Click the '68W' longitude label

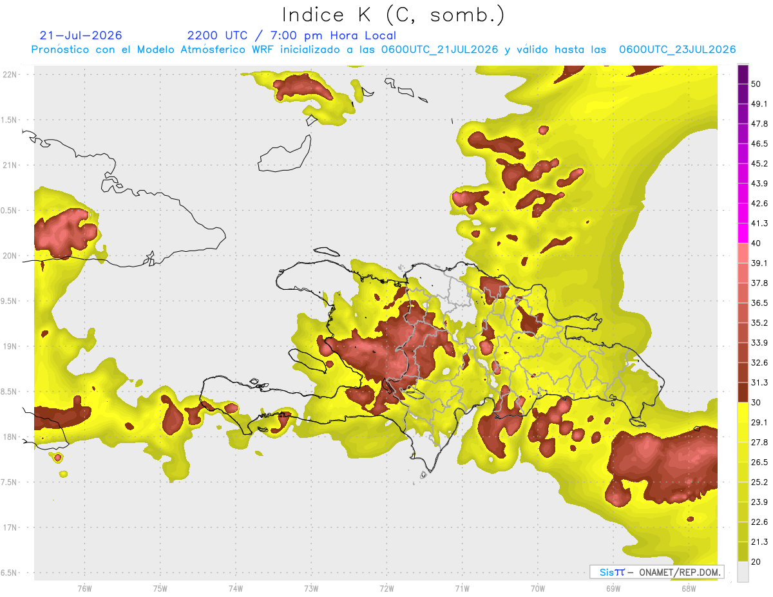(689, 588)
